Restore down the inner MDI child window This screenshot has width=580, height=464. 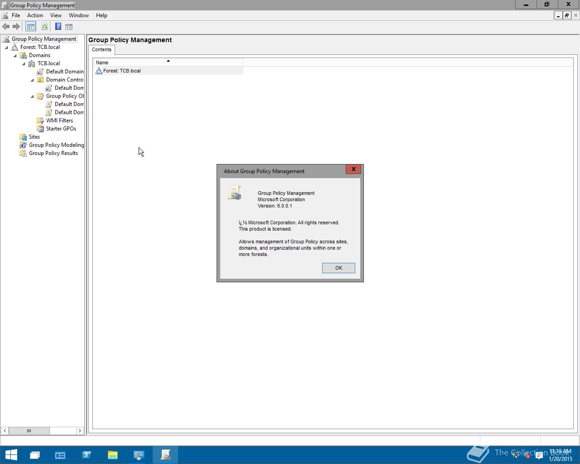566,15
